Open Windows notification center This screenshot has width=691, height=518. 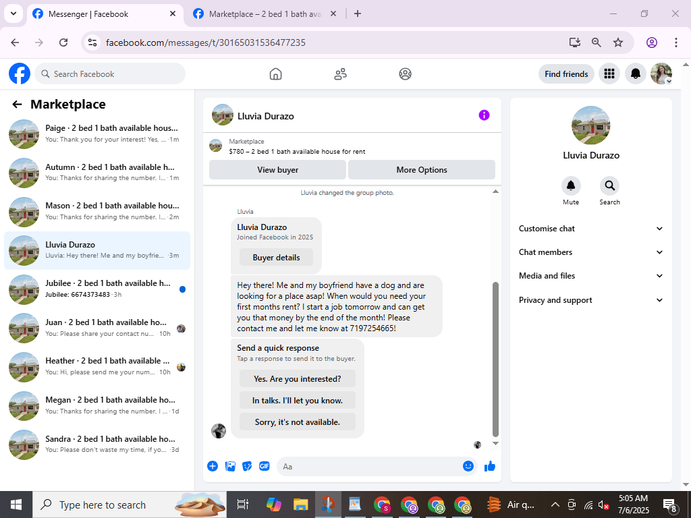tap(670, 505)
